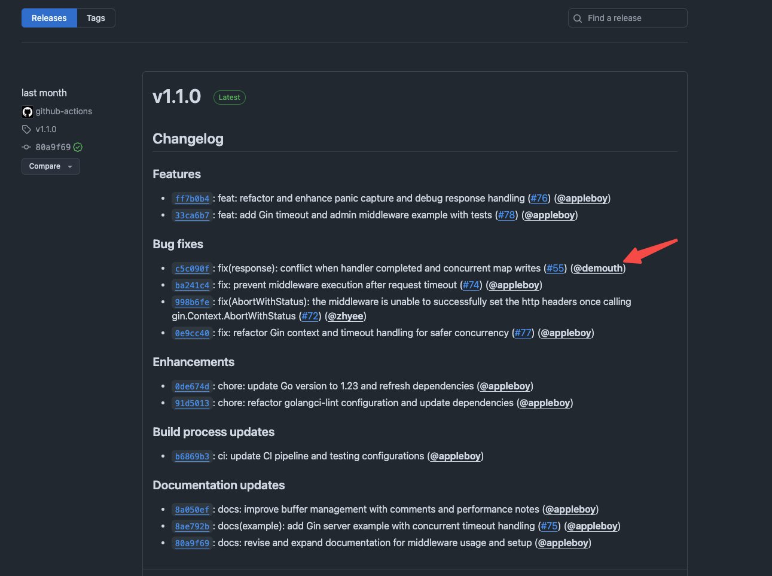Expand the Compare dropdown

pos(51,166)
